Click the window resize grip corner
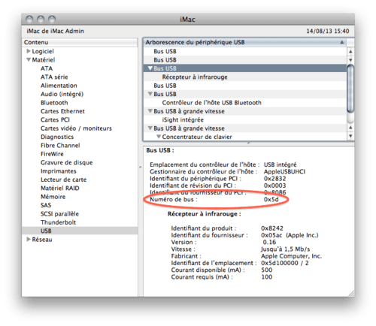The image size is (376, 326). tap(351, 294)
